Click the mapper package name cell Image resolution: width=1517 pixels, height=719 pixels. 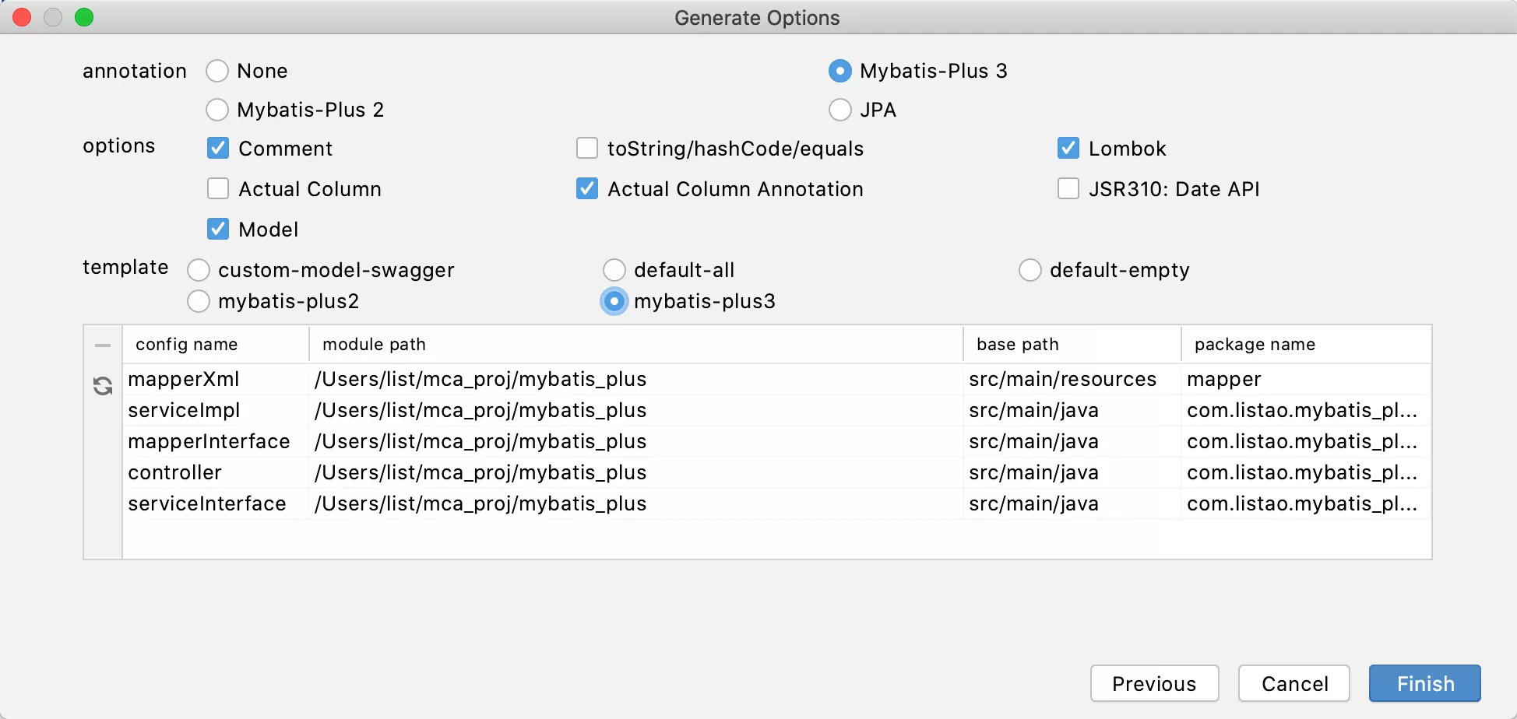click(x=1306, y=379)
